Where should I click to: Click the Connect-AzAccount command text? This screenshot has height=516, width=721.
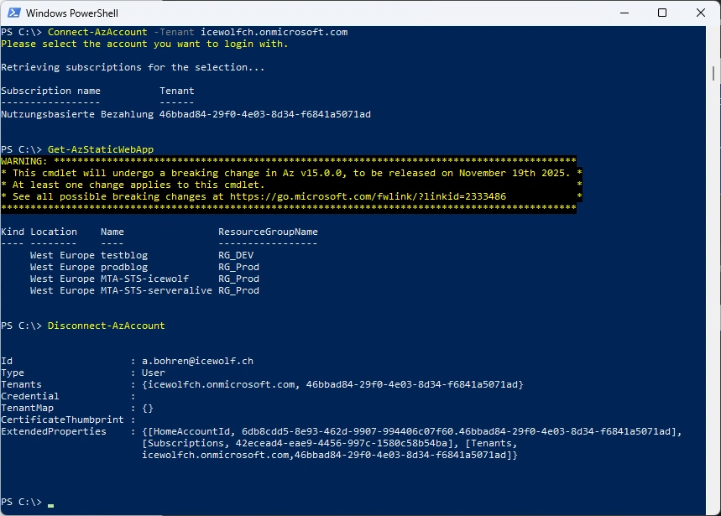(x=97, y=32)
